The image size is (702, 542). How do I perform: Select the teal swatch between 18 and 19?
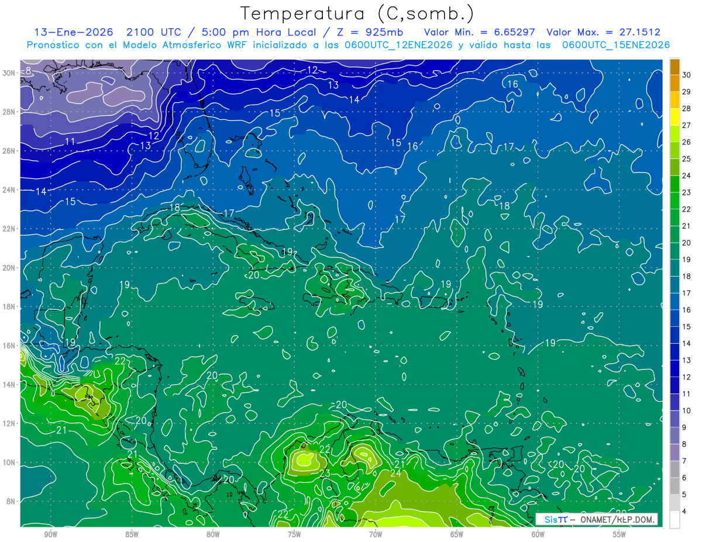click(x=675, y=268)
